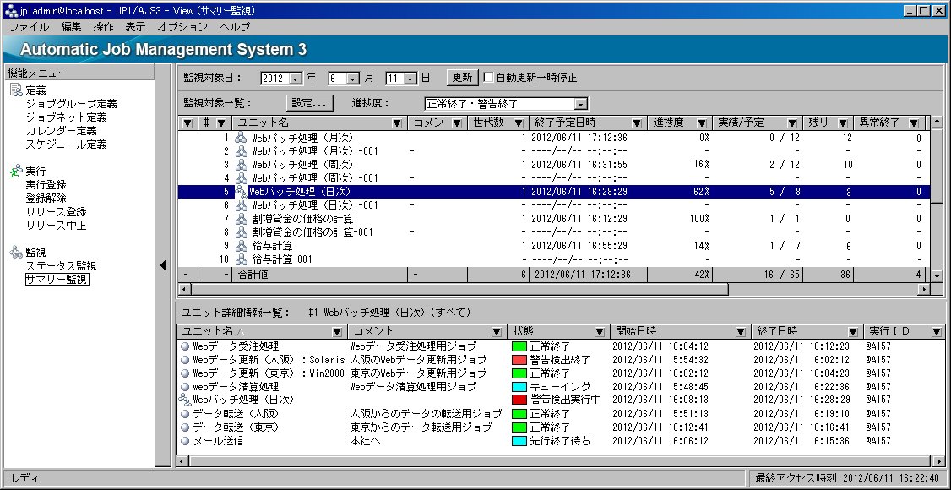The width and height of the screenshot is (951, 490).
Task: Open filter arrow on 異常終了 column
Action: [x=914, y=123]
